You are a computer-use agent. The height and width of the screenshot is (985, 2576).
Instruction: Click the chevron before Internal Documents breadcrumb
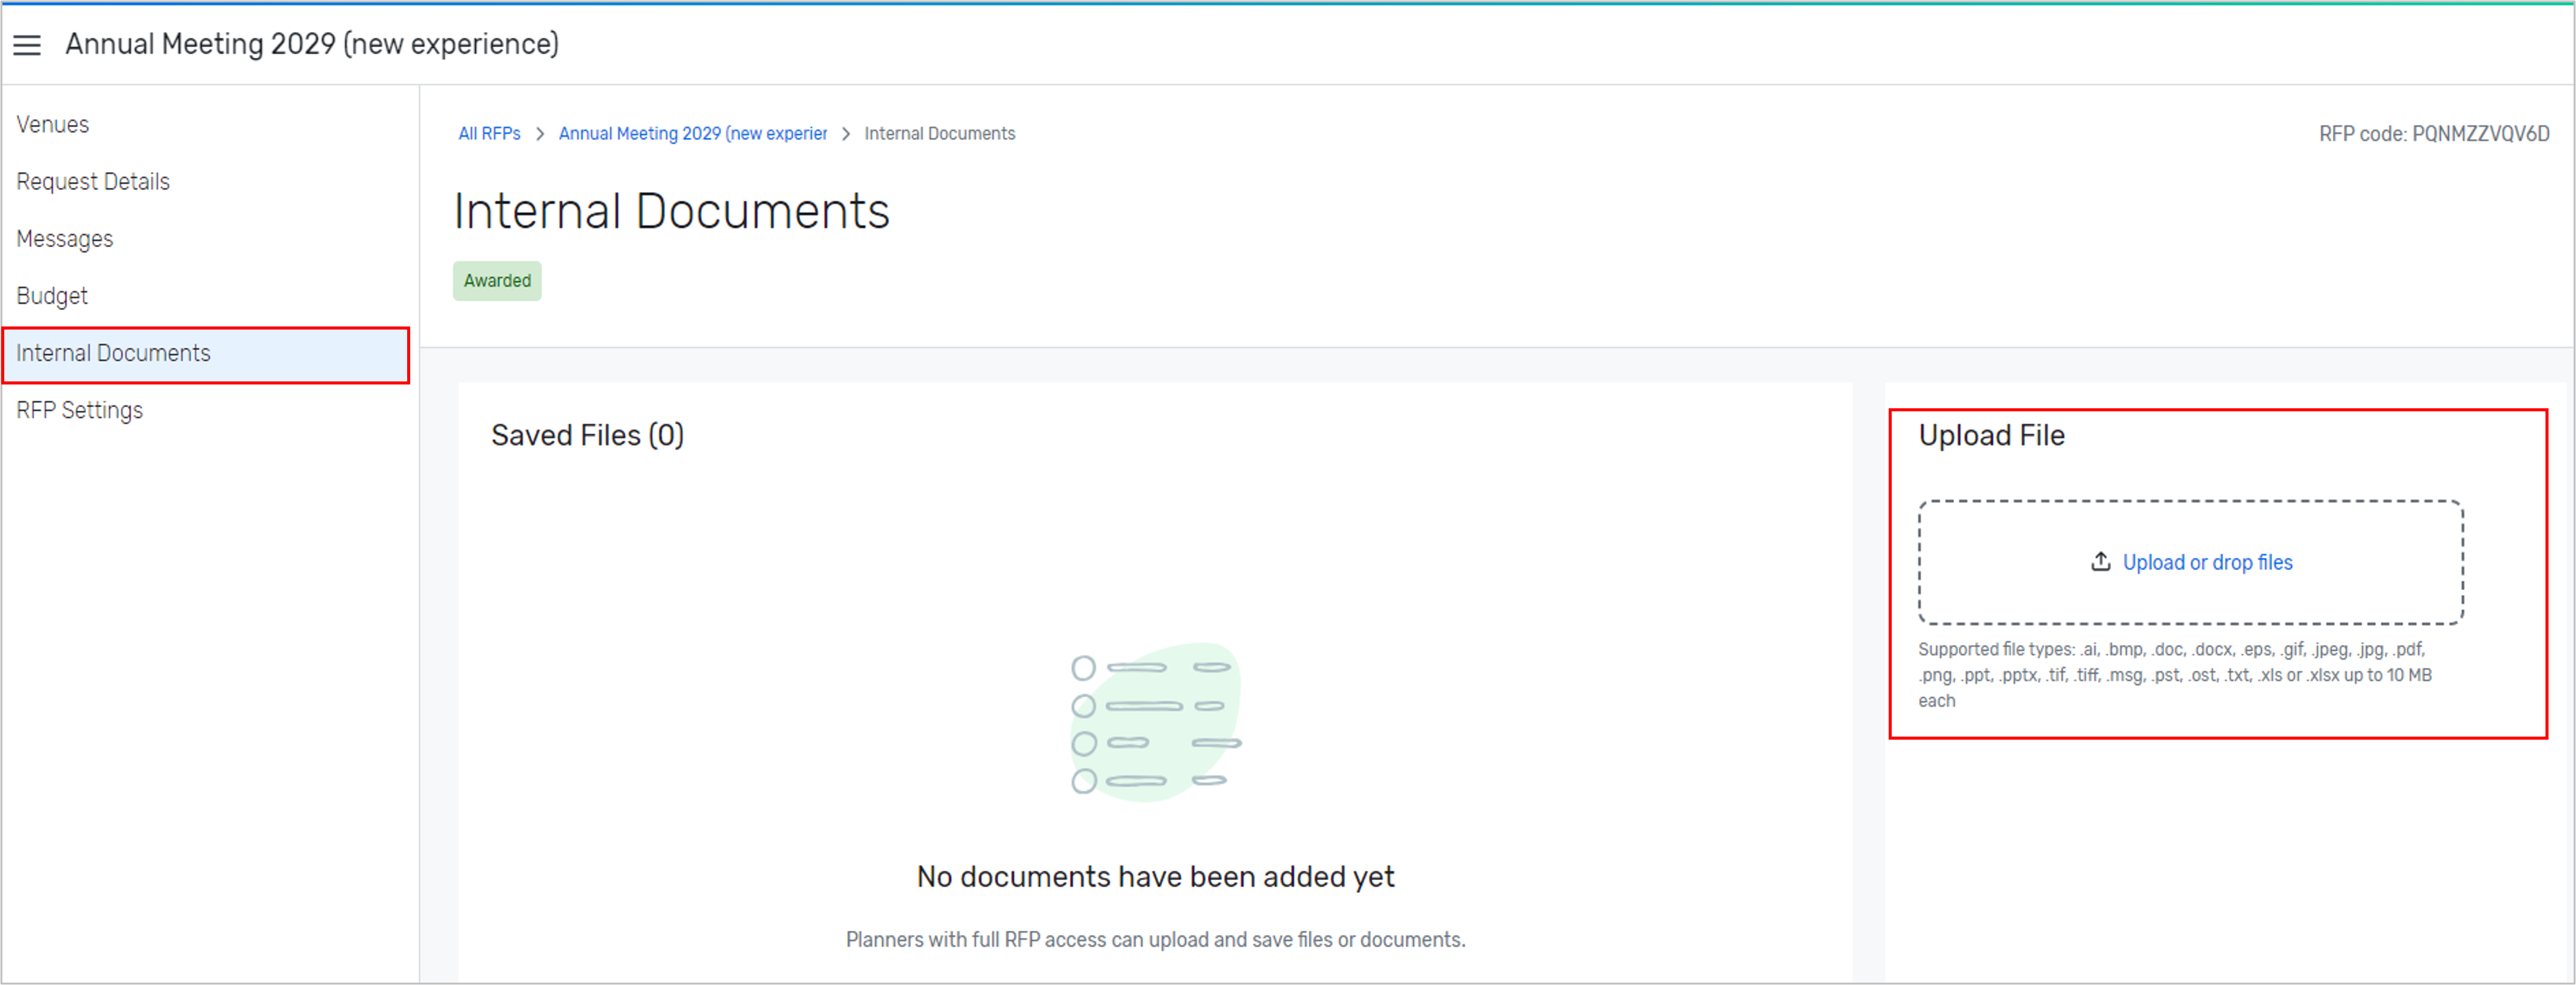845,133
